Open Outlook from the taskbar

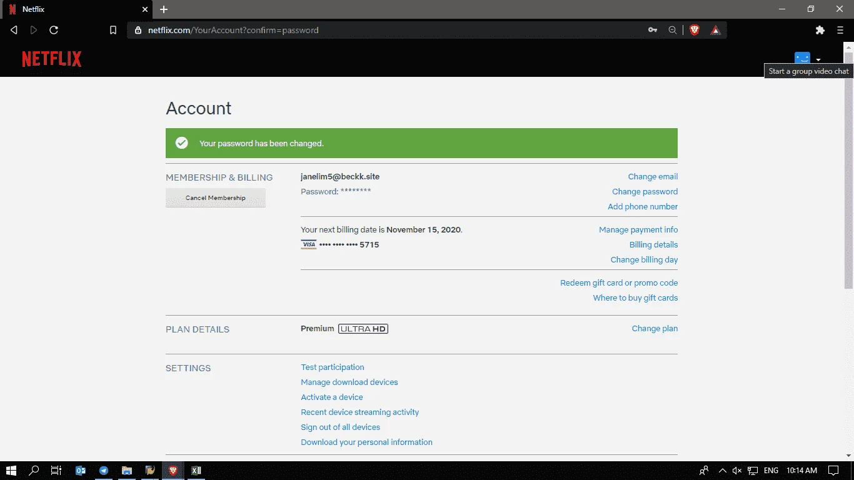81,471
